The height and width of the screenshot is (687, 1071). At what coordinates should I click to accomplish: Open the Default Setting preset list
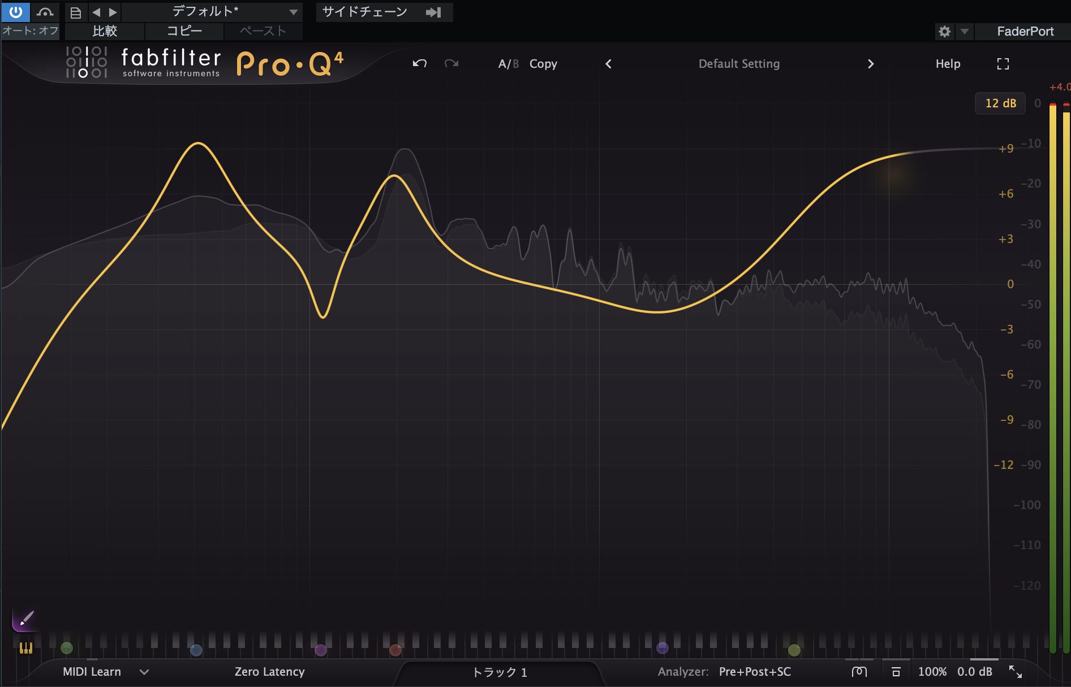739,64
